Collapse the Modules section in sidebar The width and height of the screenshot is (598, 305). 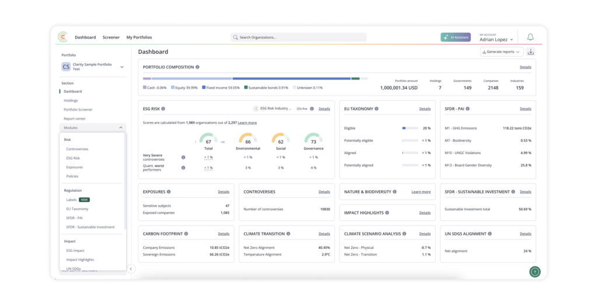tap(121, 127)
